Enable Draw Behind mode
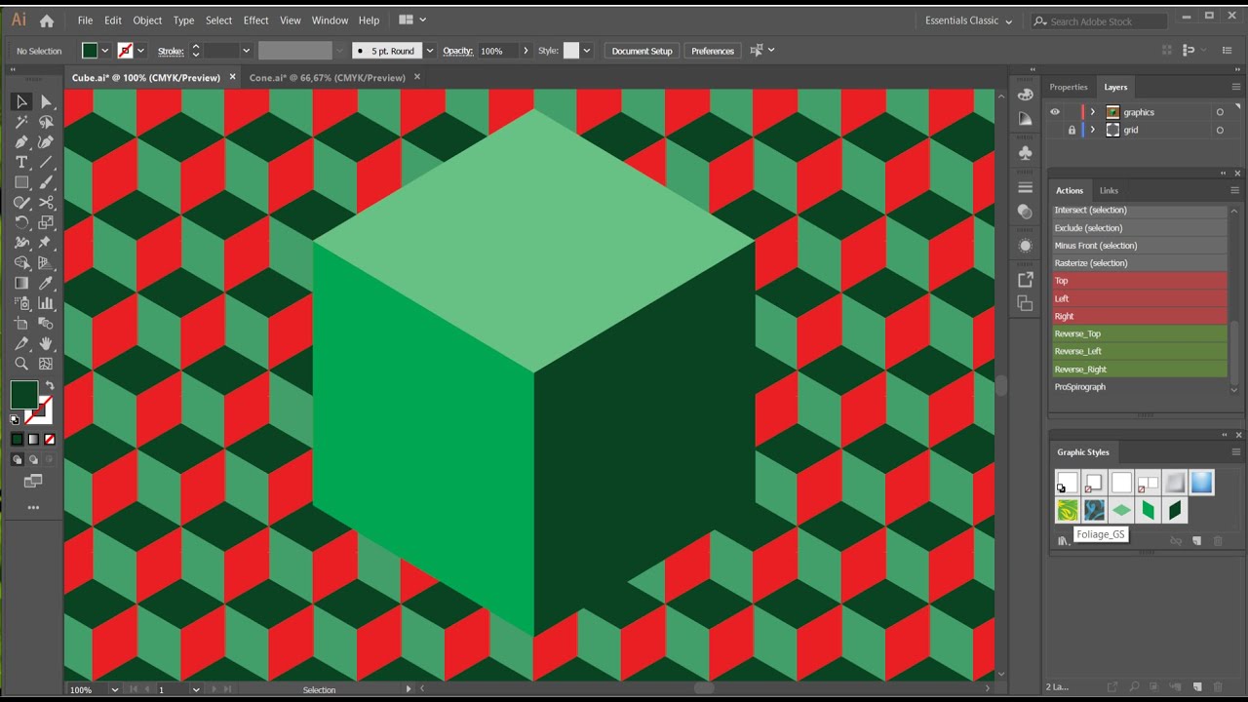Image resolution: width=1248 pixels, height=702 pixels. pyautogui.click(x=33, y=459)
